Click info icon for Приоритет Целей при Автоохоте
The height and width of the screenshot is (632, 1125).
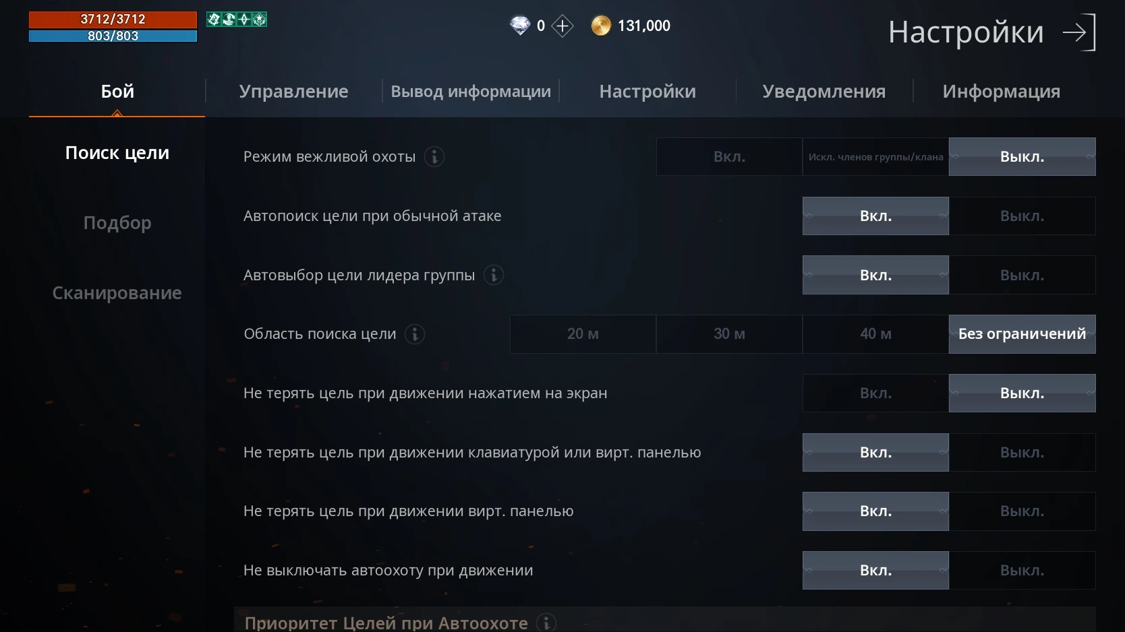(546, 623)
